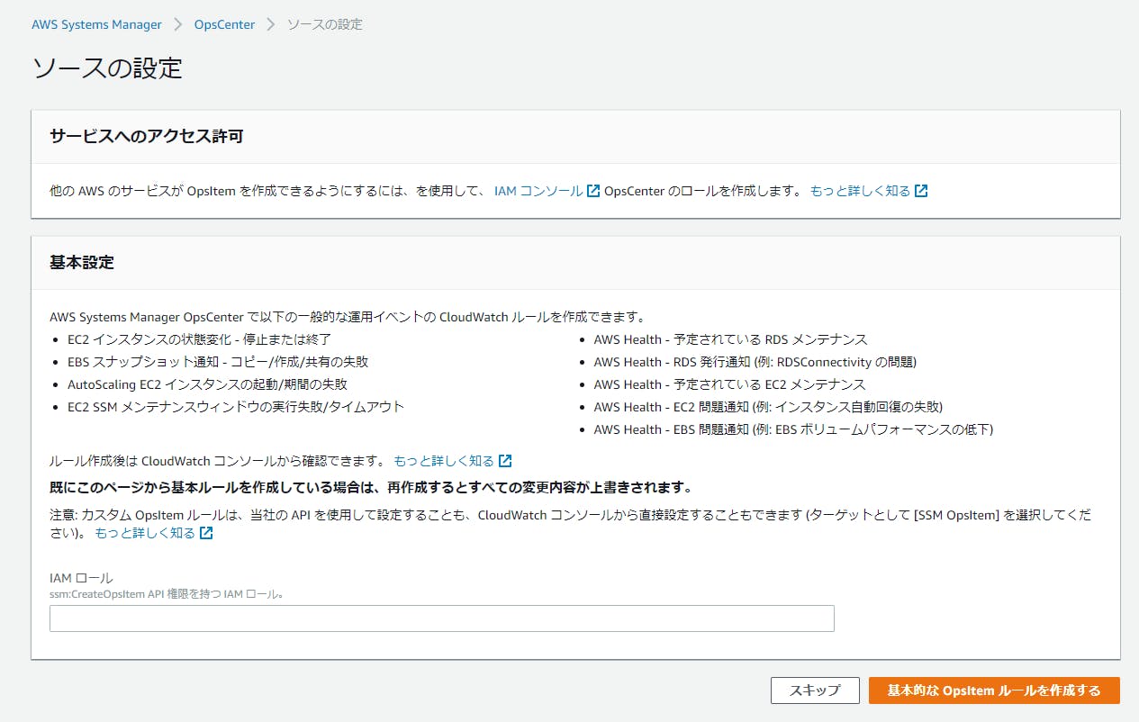Viewport: 1139px width, 722px height.
Task: Click external-link icon after ルール作成後 sentence
Action: pyautogui.click(x=505, y=461)
